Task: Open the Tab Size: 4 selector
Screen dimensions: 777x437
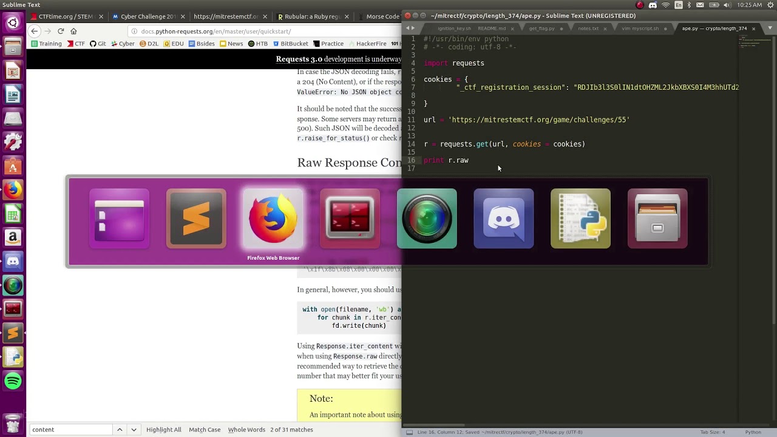Action: click(x=713, y=432)
